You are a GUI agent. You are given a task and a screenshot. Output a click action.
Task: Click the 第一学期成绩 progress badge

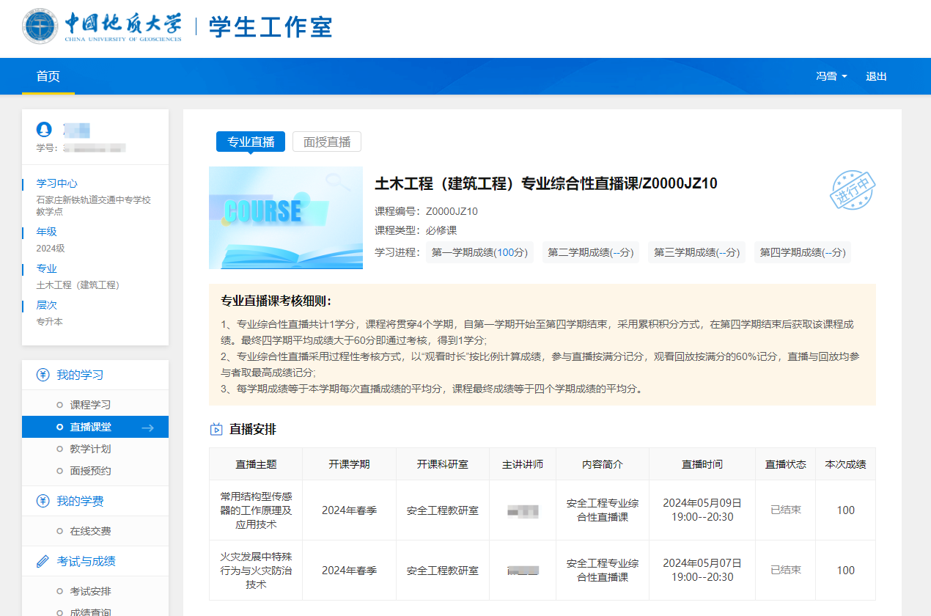(479, 252)
